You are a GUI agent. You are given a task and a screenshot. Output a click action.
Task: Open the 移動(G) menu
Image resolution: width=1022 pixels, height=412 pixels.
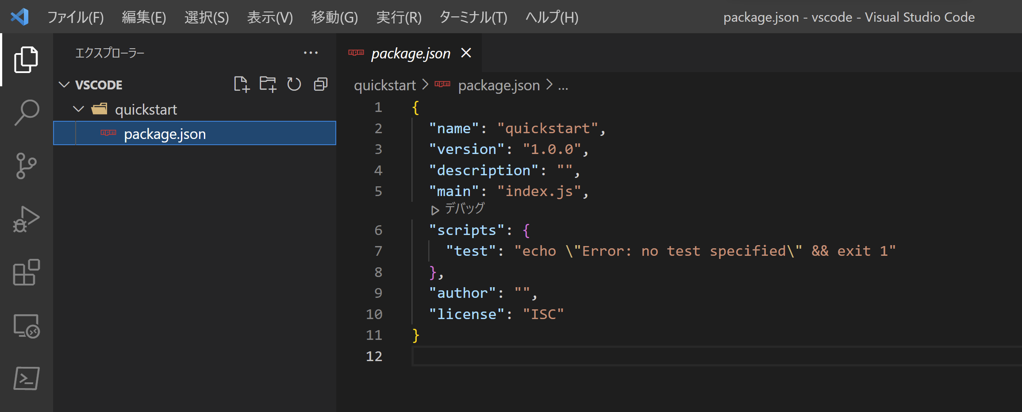[x=334, y=17]
